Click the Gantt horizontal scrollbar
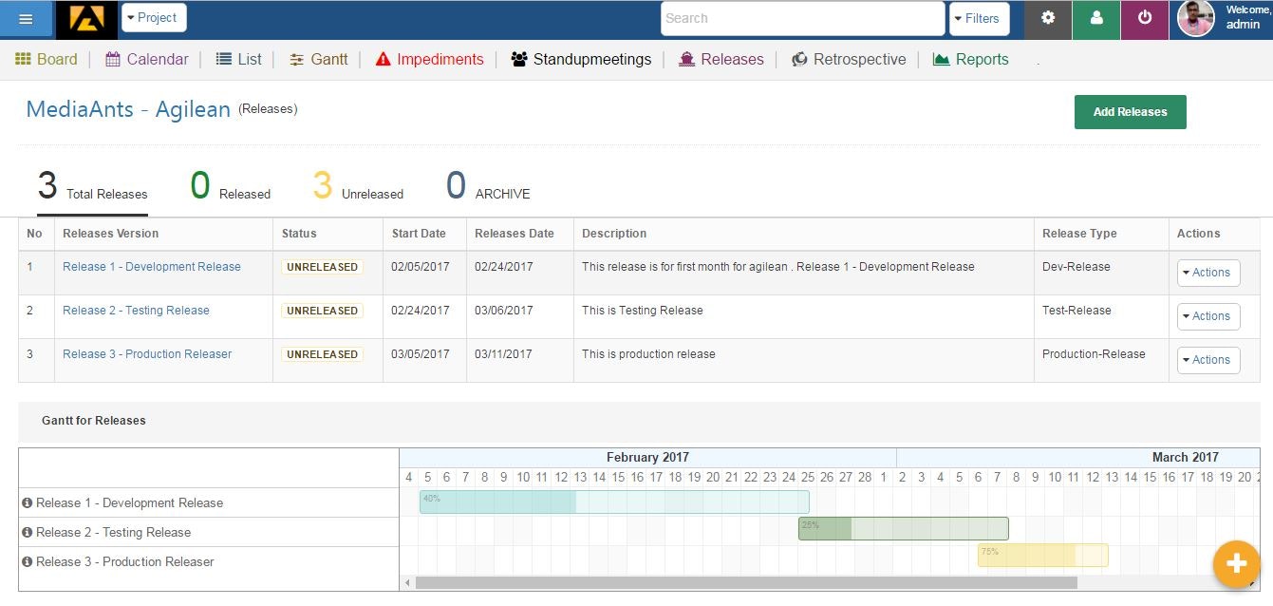Screen dimensions: 1273x606 746,582
